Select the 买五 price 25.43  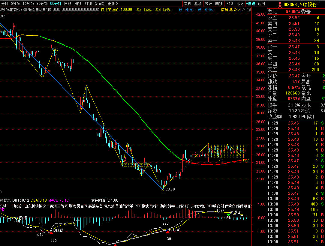coord(294,70)
